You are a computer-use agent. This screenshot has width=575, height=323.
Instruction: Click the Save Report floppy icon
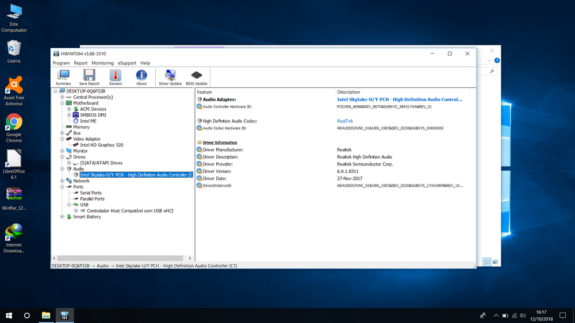click(x=89, y=76)
